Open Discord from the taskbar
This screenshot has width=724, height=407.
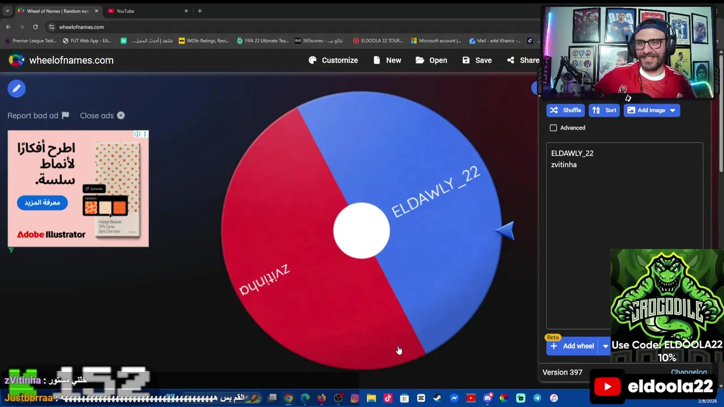(488, 399)
